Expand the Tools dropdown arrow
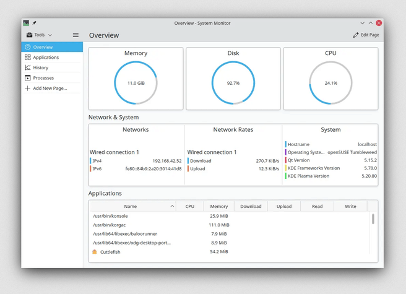Screen dimensions: 406x294 [50, 35]
